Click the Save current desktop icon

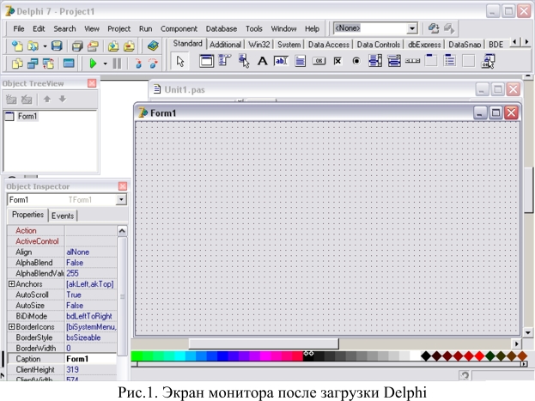tap(434, 28)
